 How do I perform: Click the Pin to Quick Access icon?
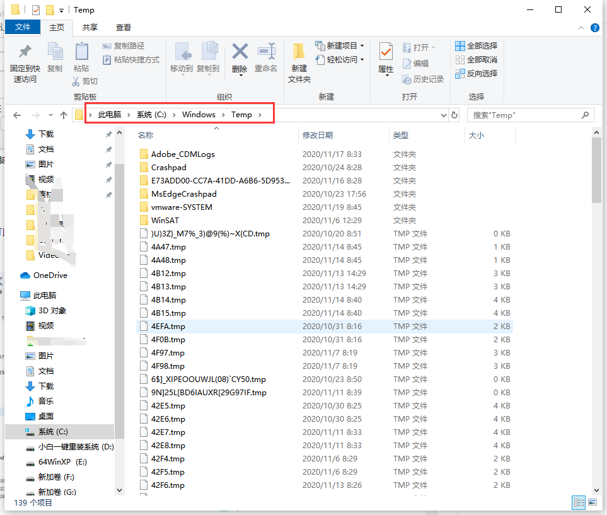point(25,52)
